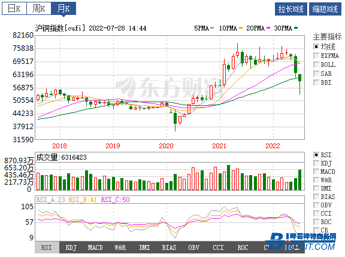Click the 拉长K线 button
This screenshot has height=257, width=345.
(x=291, y=9)
